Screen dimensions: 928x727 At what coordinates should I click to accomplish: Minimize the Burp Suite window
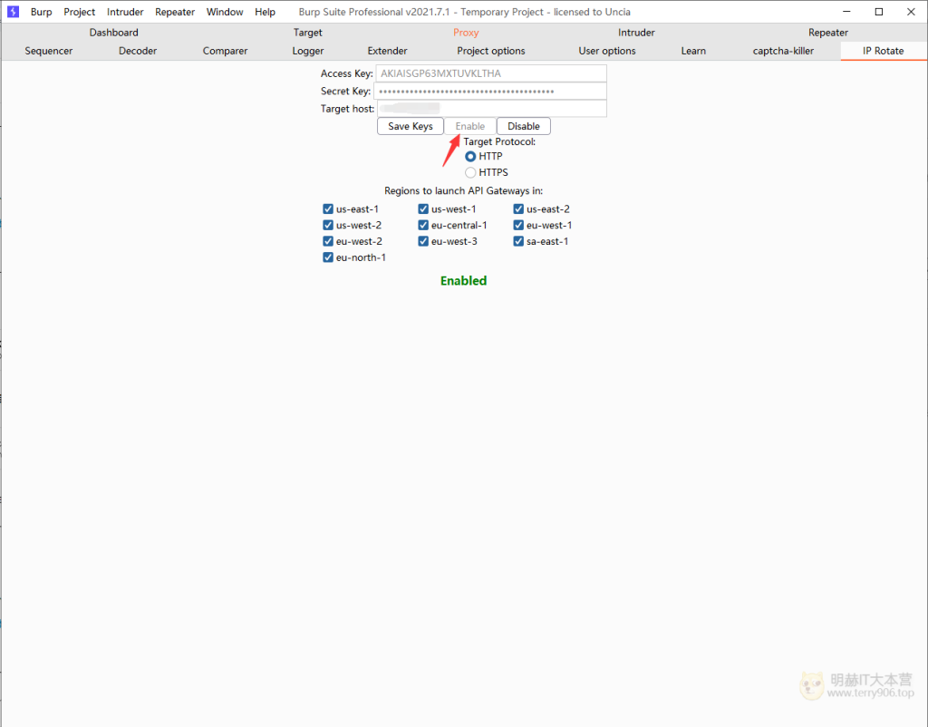(x=846, y=12)
